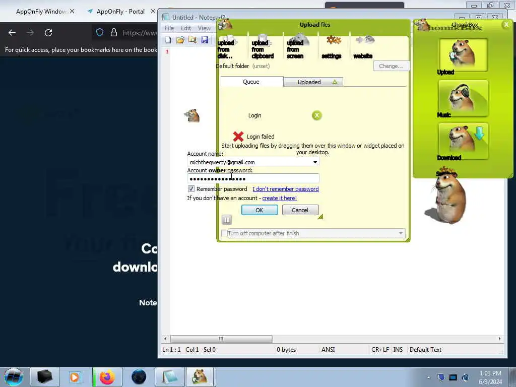Click the CR+LF line ending status
Screen dimensions: 516x387
click(x=380, y=350)
